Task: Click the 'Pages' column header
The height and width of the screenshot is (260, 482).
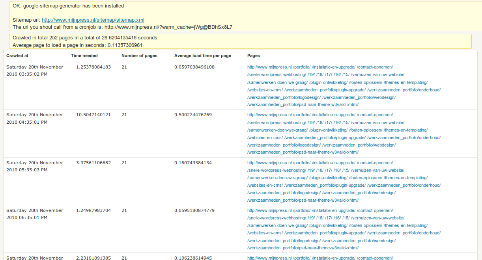Action: click(x=254, y=56)
